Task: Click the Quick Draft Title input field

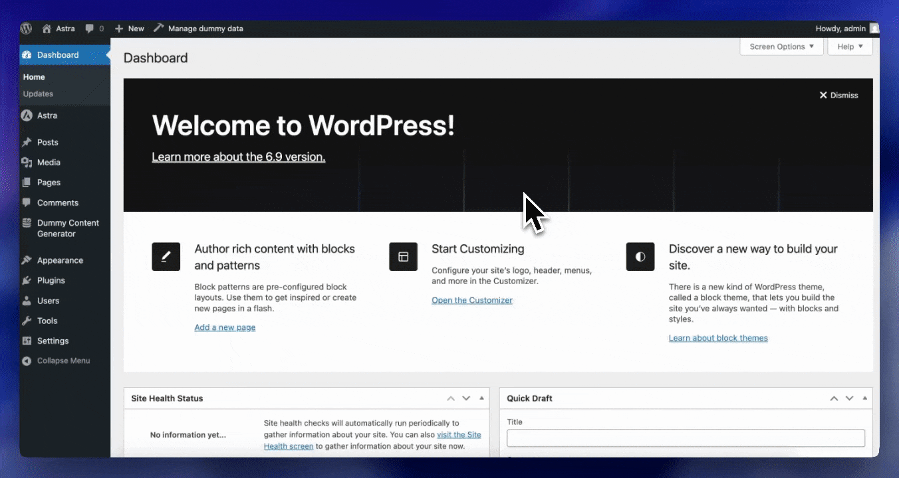Action: 685,438
